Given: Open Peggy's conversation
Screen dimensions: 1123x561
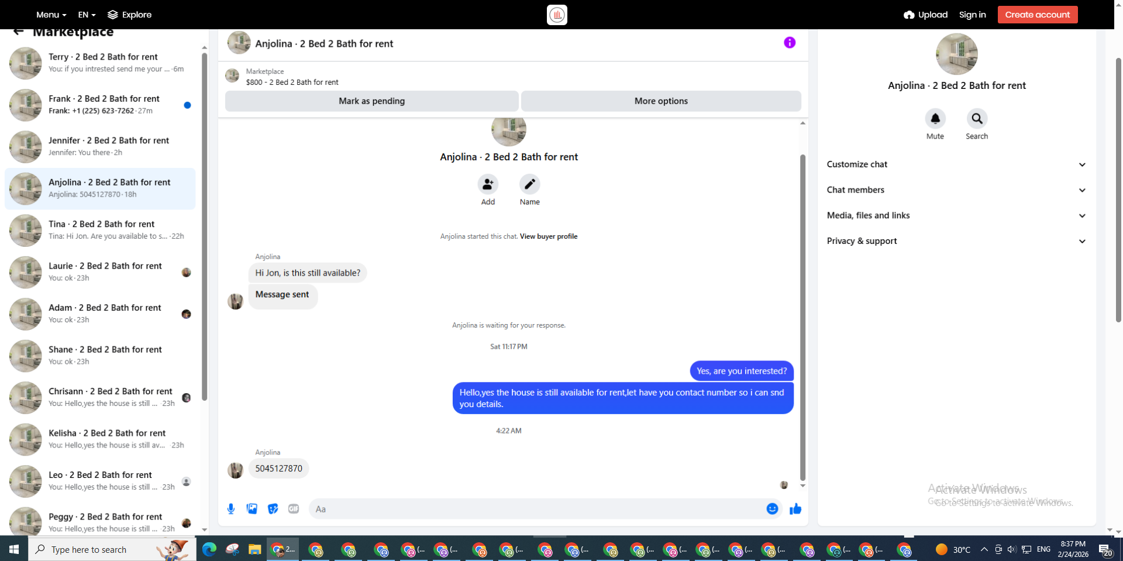Looking at the screenshot, I should [100, 519].
